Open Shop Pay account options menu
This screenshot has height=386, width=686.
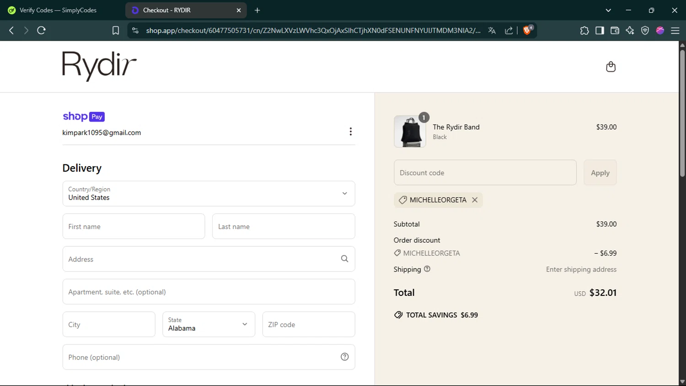[350, 131]
